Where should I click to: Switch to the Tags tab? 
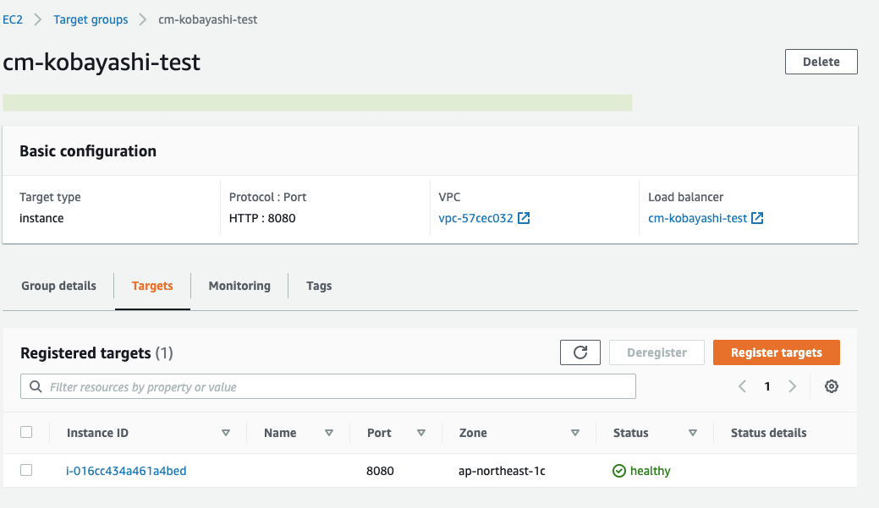click(319, 286)
